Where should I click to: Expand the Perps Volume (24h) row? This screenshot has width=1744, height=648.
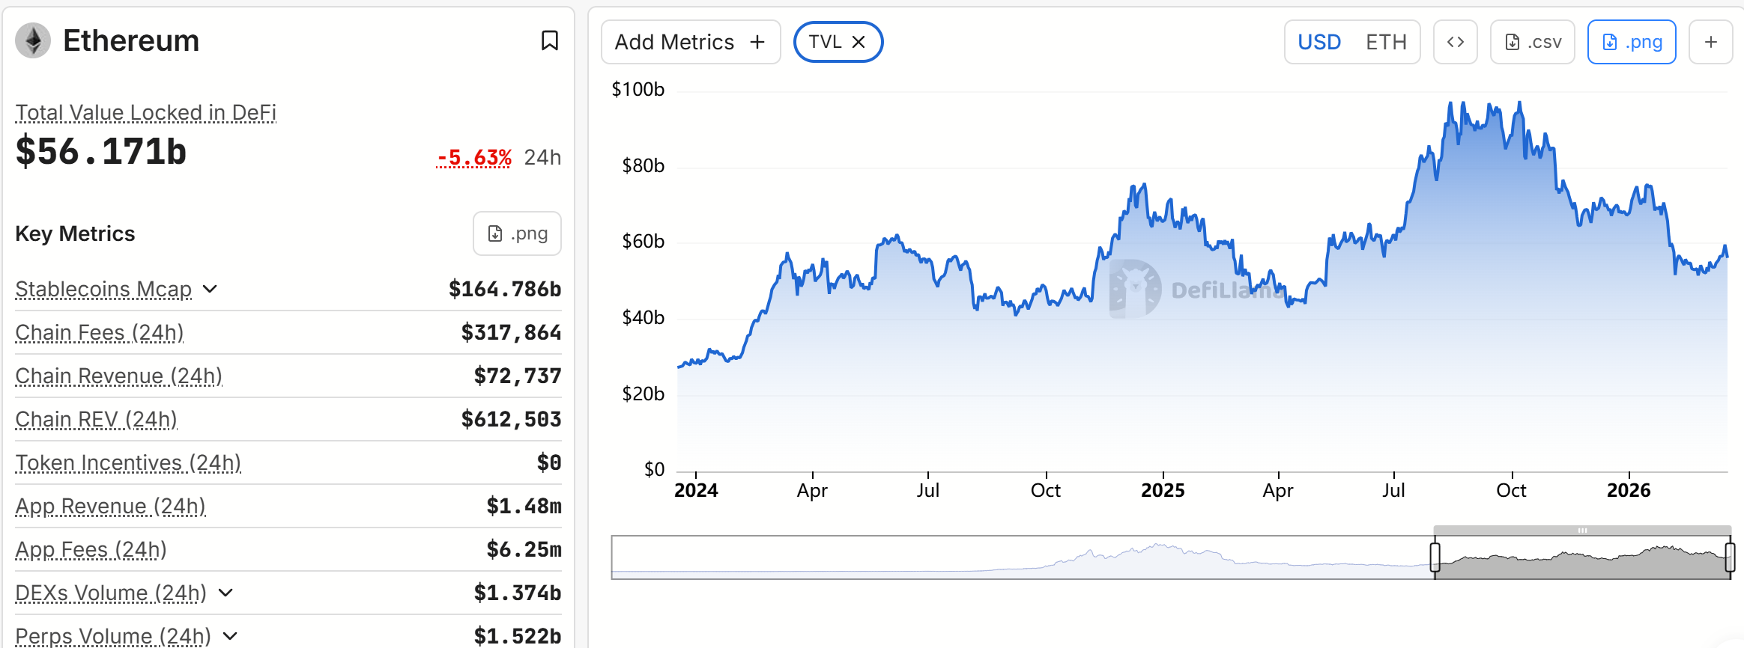tap(230, 636)
